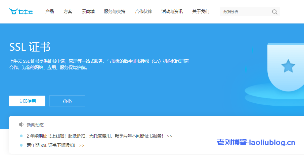Click the SSL 证书 heading

[x=30, y=47]
